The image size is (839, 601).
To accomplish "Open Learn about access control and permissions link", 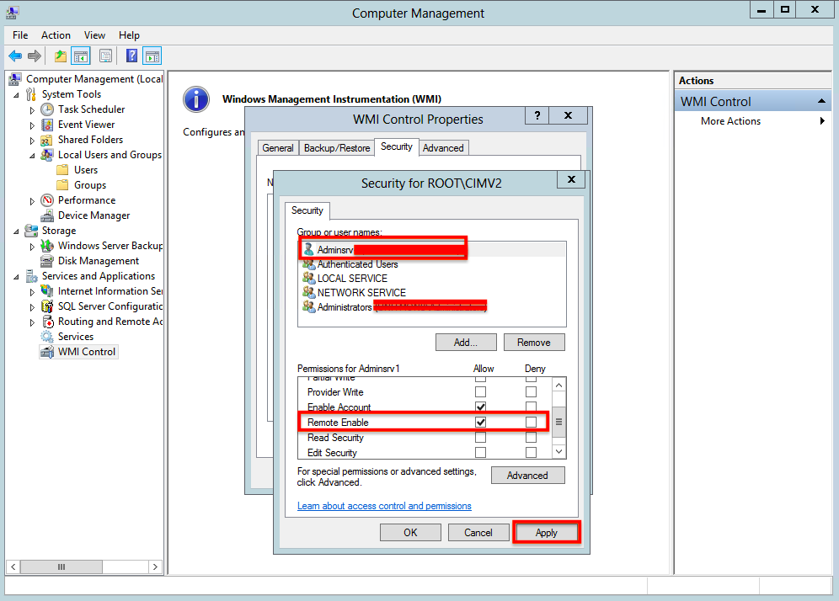I will coord(384,506).
